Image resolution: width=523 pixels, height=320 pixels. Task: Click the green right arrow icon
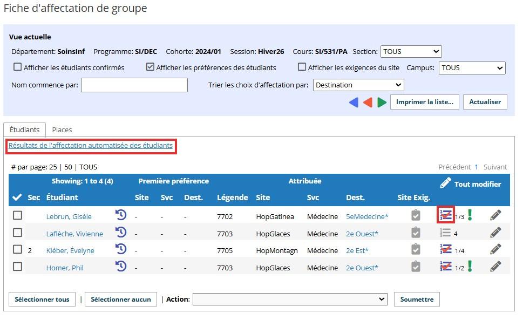tap(382, 103)
